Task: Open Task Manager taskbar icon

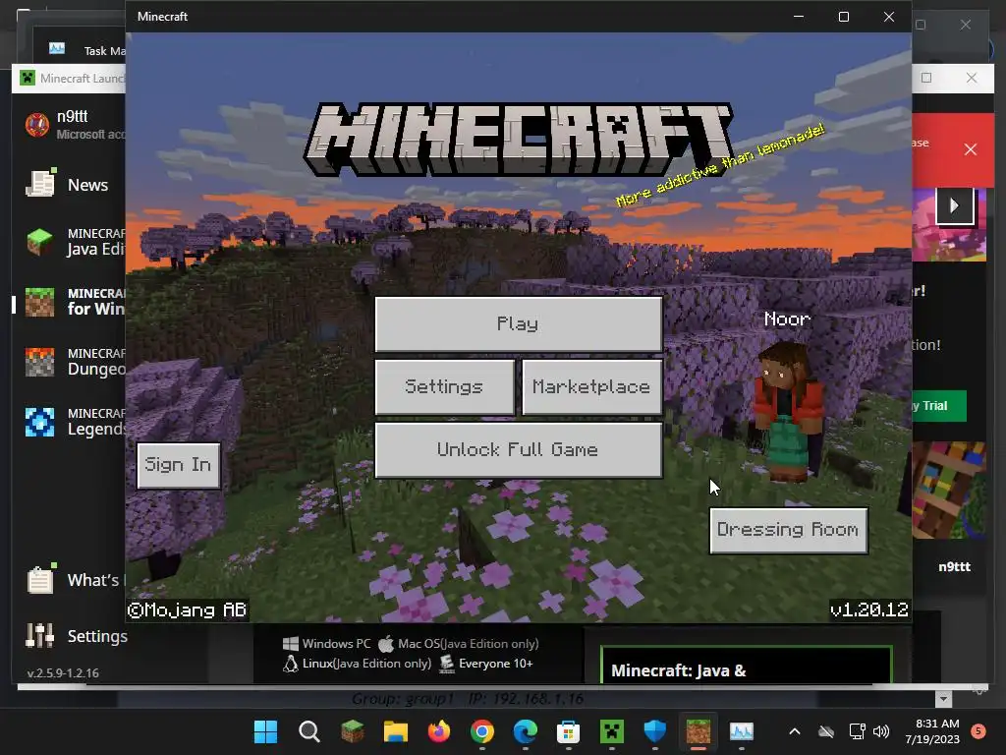Action: (742, 731)
